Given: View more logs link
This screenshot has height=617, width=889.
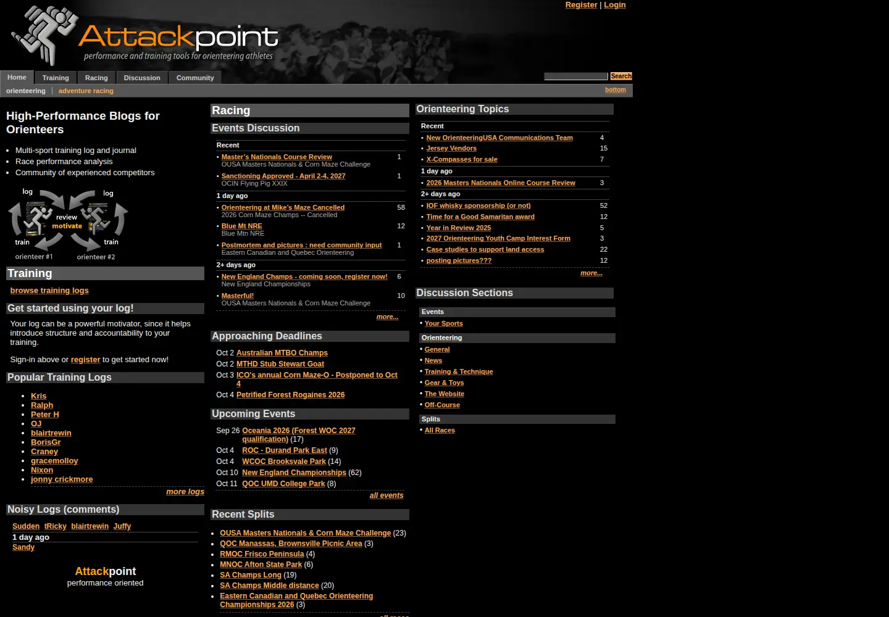Looking at the screenshot, I should point(185,492).
